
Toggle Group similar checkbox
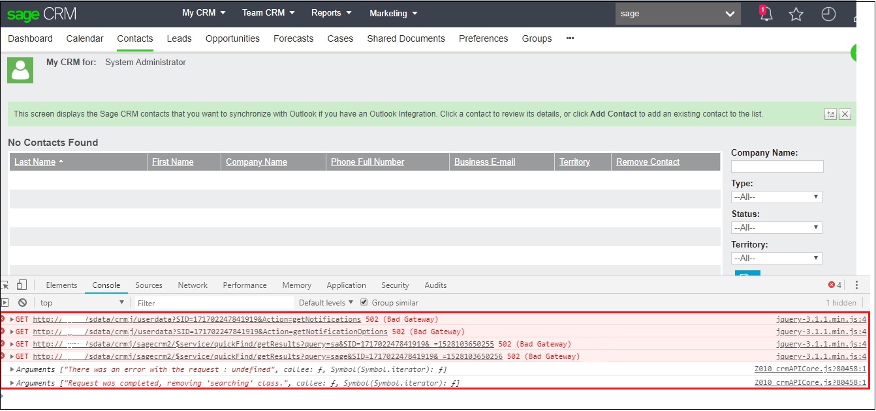364,302
